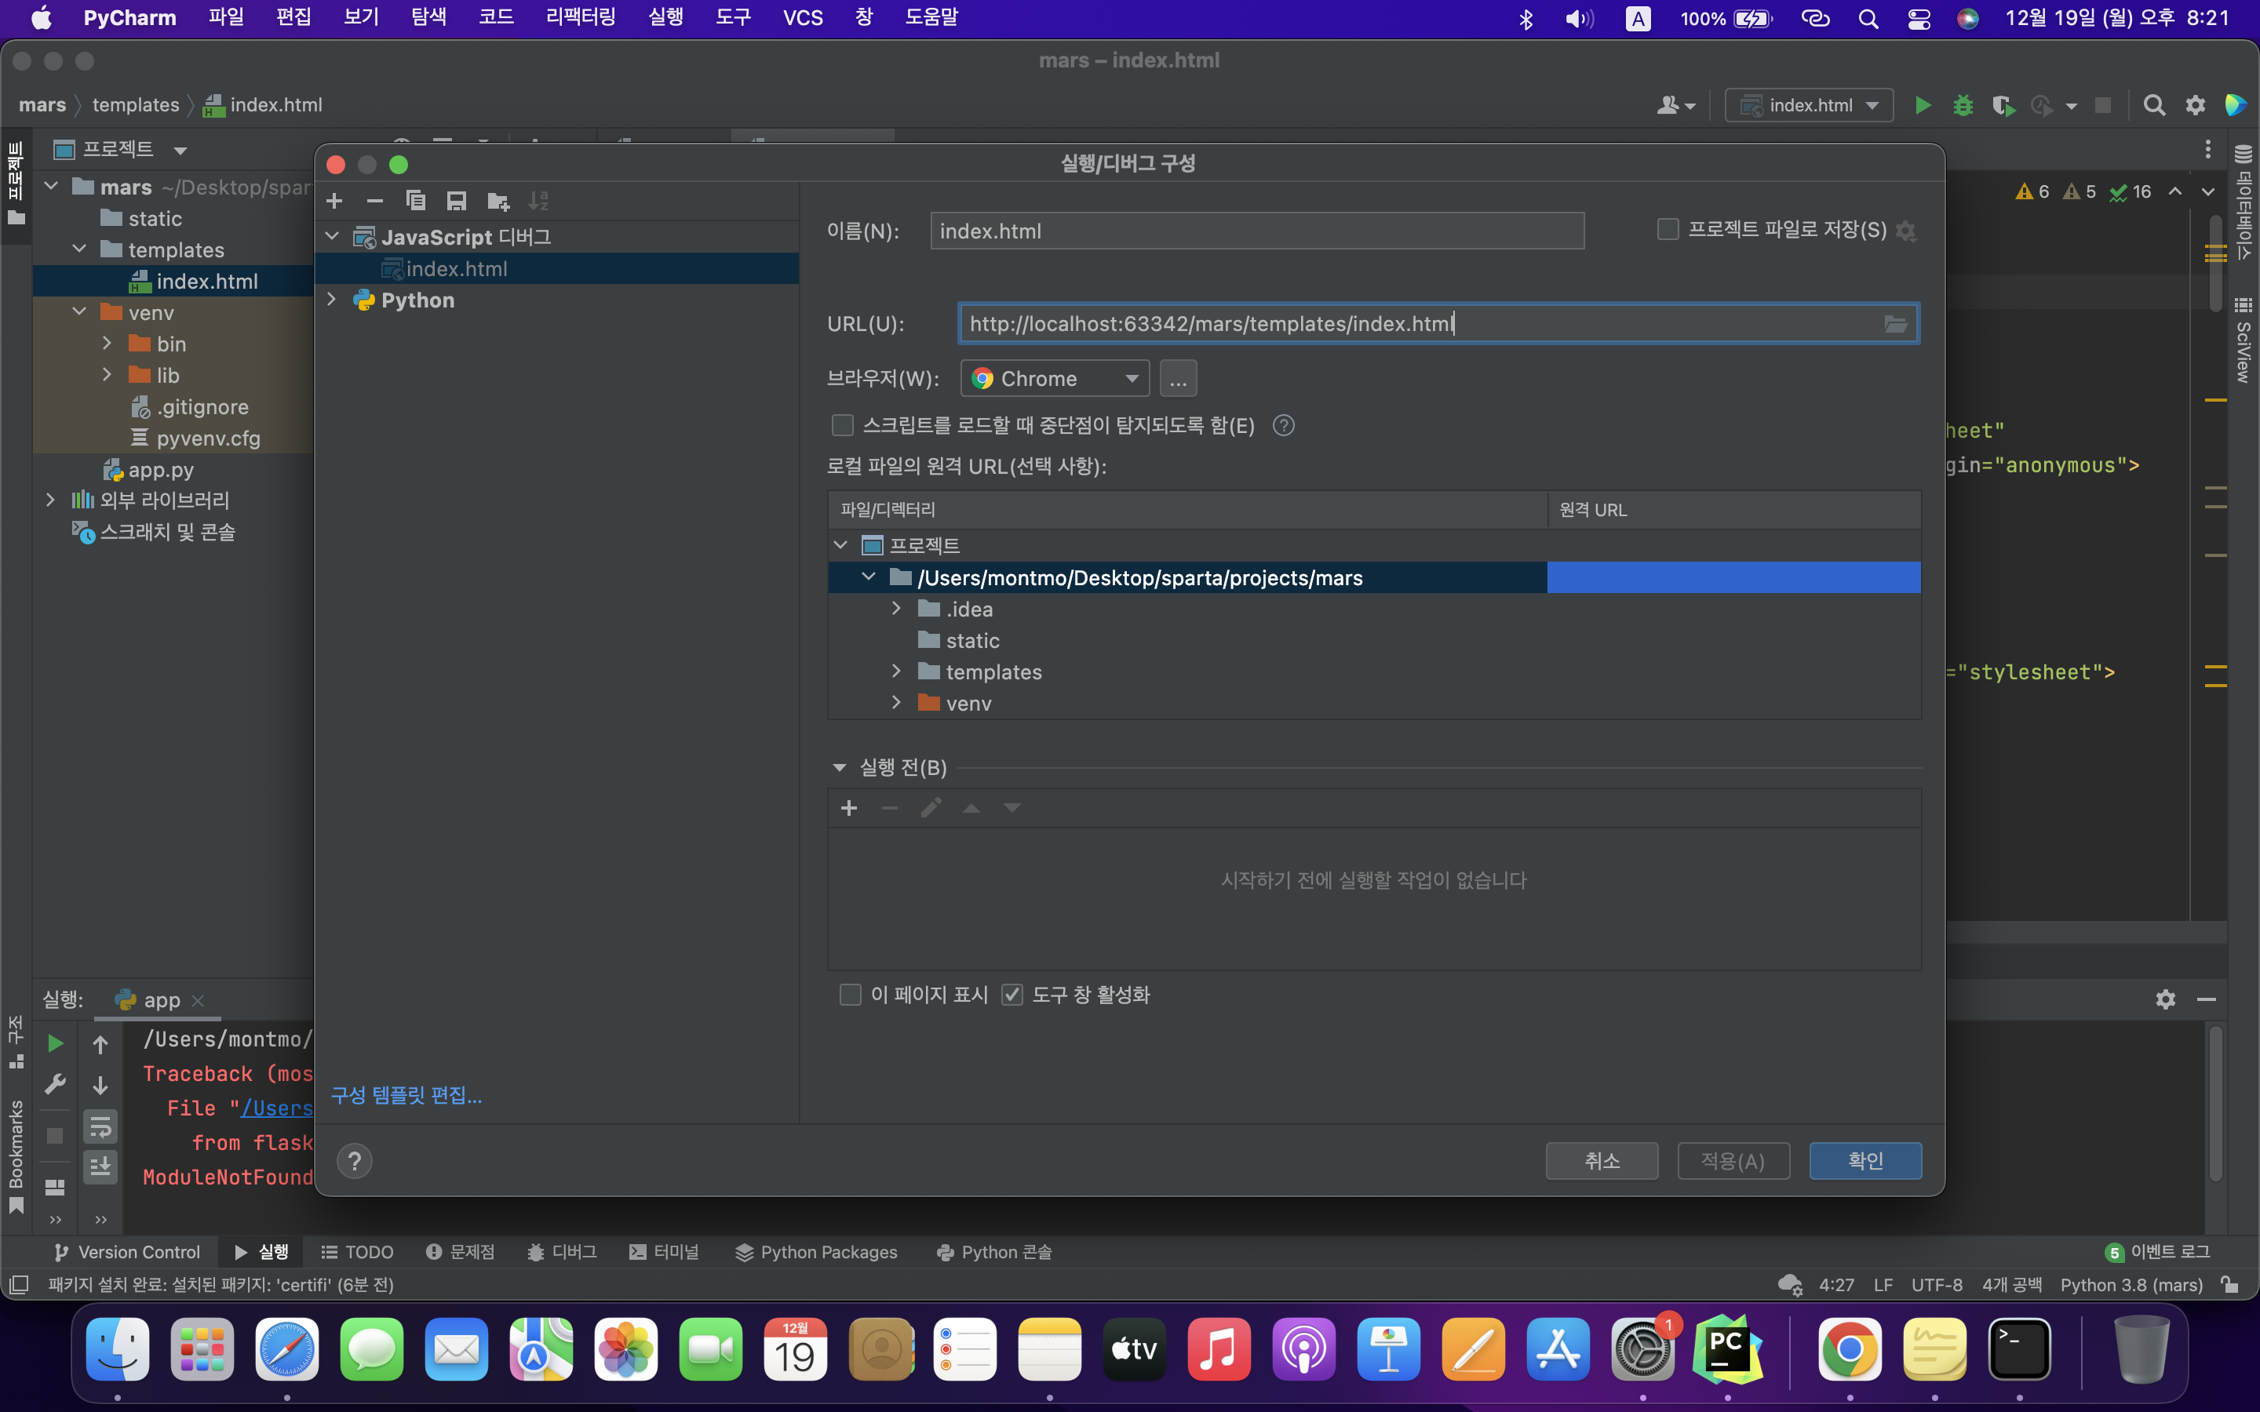Open help for breakpoint detection option
This screenshot has width=2260, height=1412.
coord(1284,426)
